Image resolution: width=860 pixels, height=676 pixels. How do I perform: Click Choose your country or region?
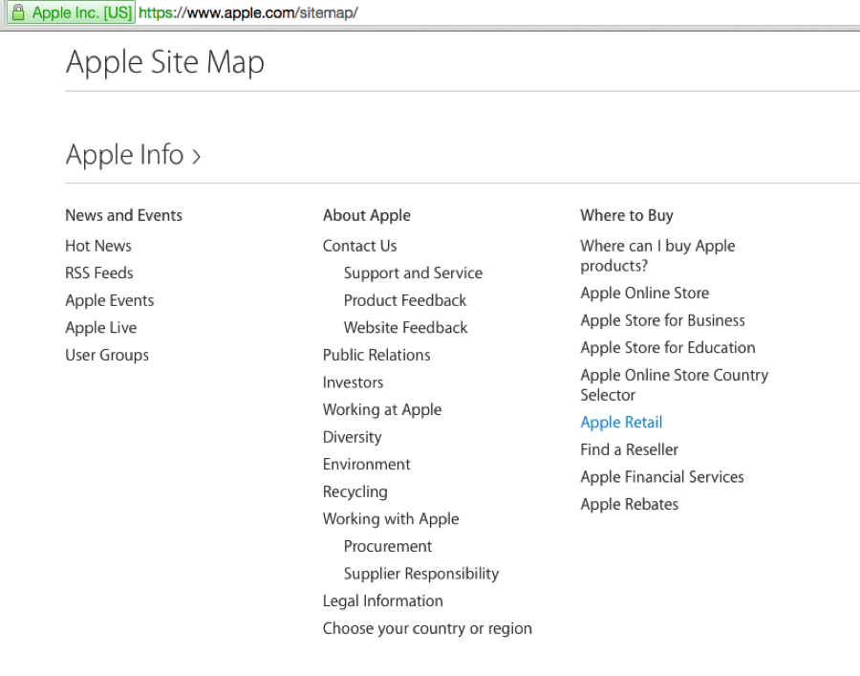point(427,629)
